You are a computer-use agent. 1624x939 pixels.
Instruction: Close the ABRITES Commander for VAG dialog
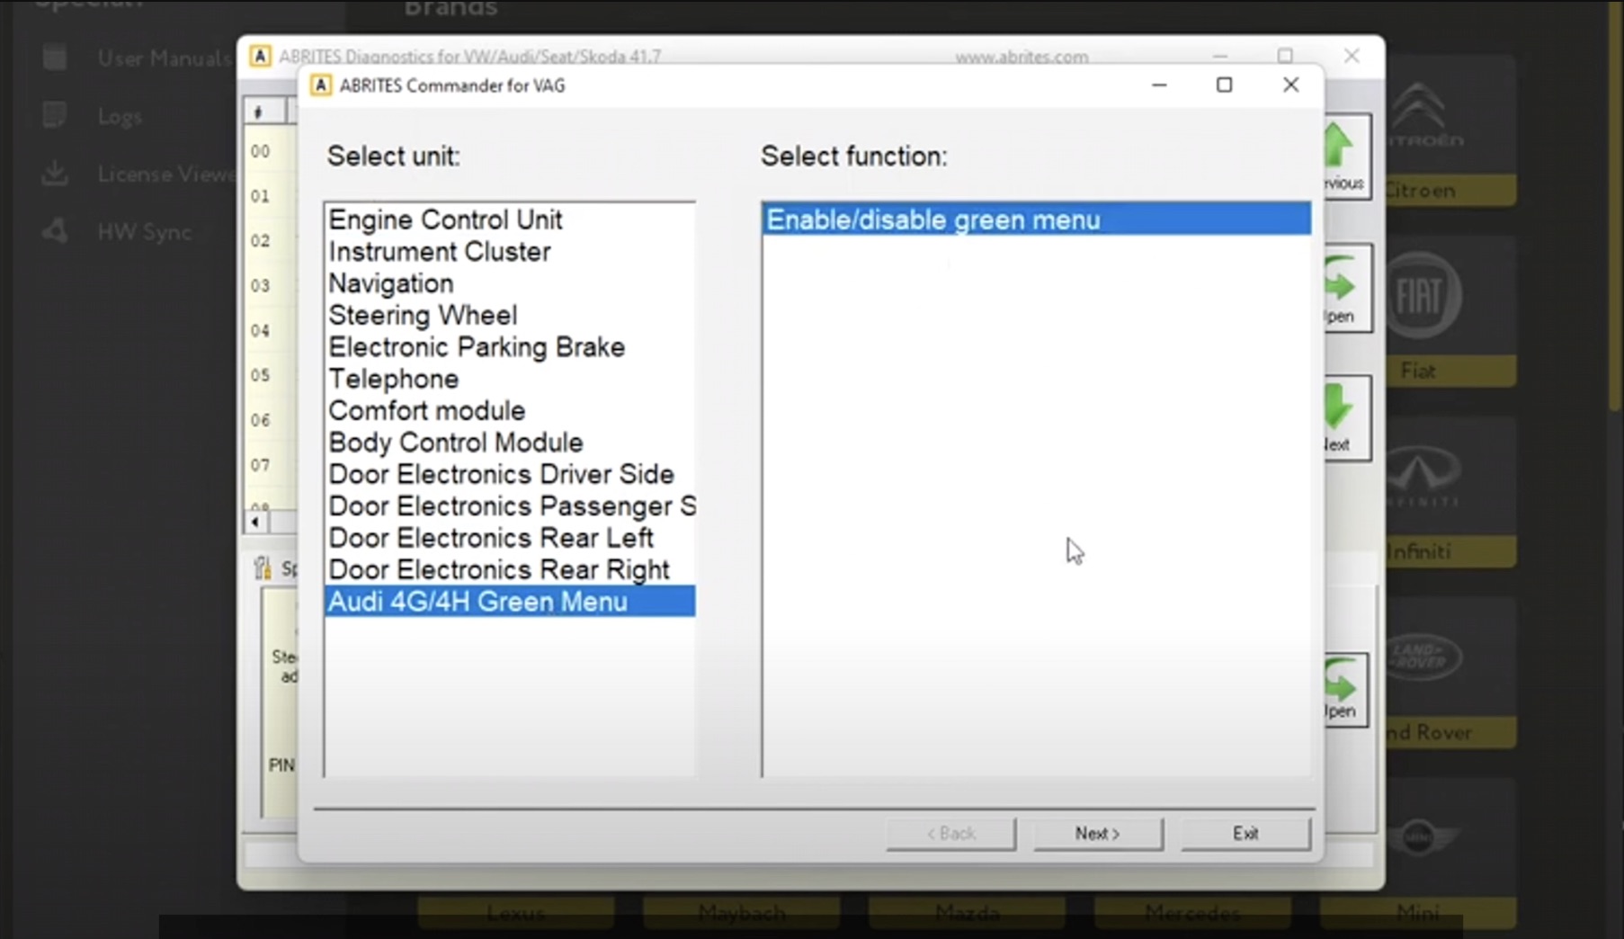(x=1290, y=85)
